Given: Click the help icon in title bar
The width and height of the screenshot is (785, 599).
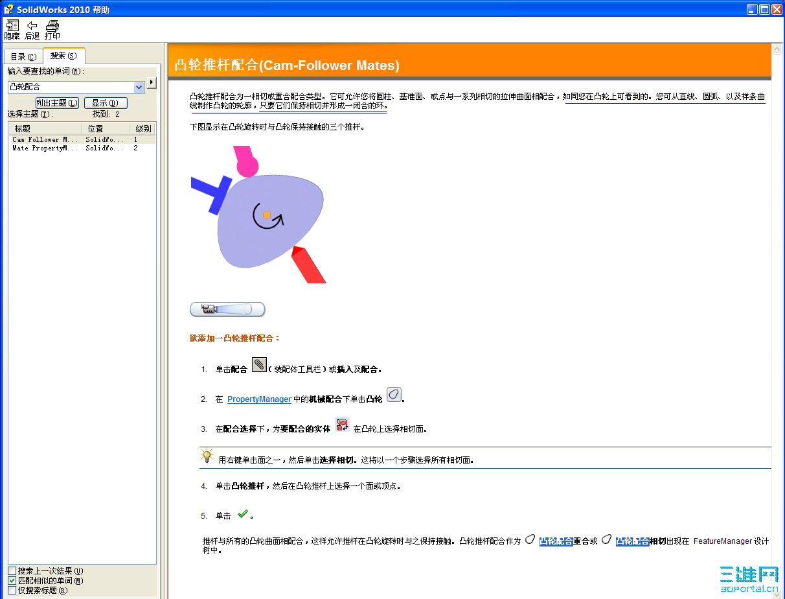Looking at the screenshot, I should (x=8, y=9).
